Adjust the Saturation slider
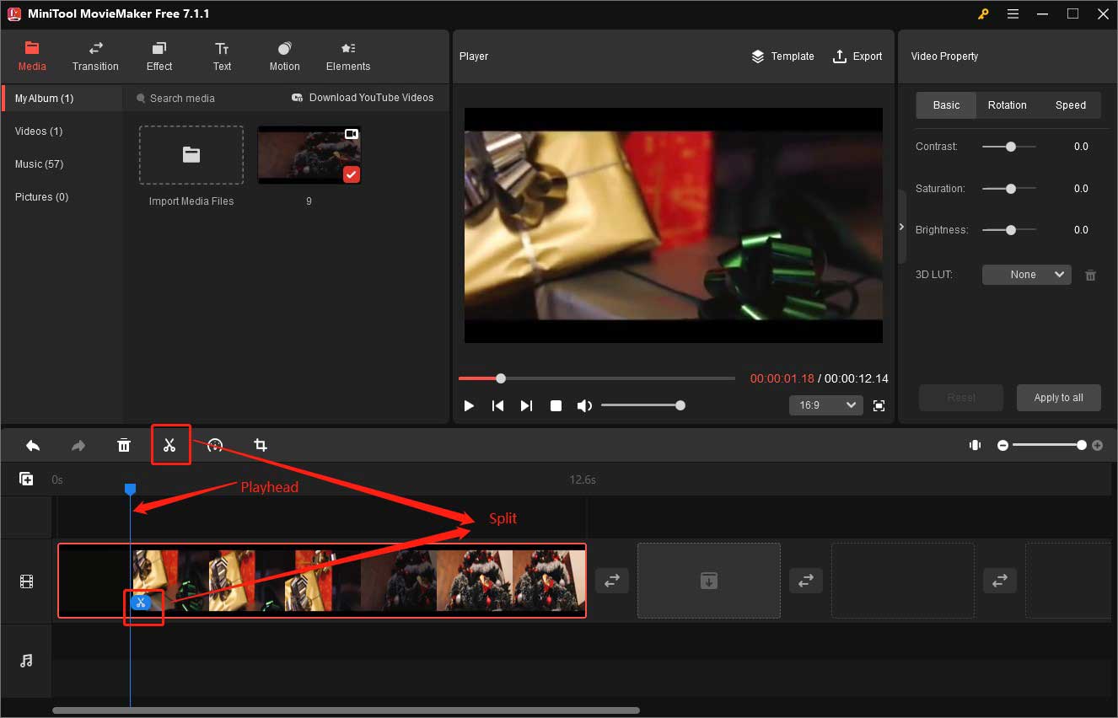Screen dimensions: 1118x718 click(x=1009, y=189)
